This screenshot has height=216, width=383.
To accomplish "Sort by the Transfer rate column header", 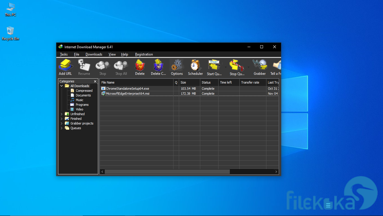I will pos(253,82).
